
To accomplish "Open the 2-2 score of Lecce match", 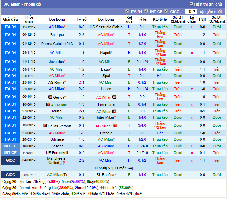I will 82,89.
